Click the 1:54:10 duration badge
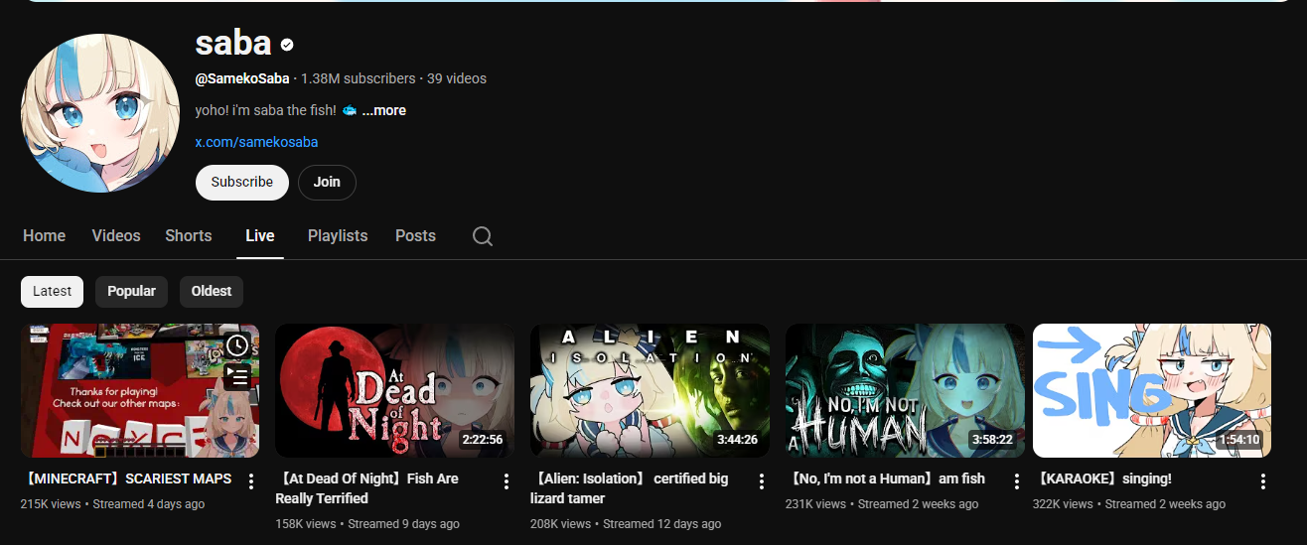Viewport: 1307px width, 545px height. click(1239, 440)
